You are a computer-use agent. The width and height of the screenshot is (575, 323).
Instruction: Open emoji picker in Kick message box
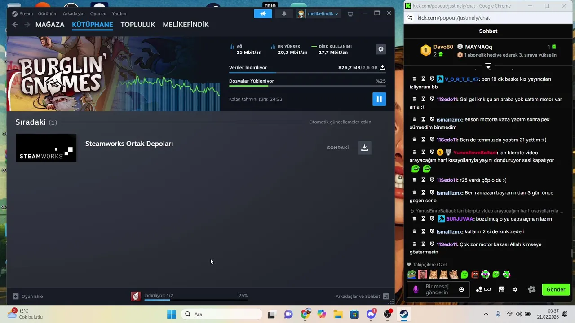tap(461, 289)
